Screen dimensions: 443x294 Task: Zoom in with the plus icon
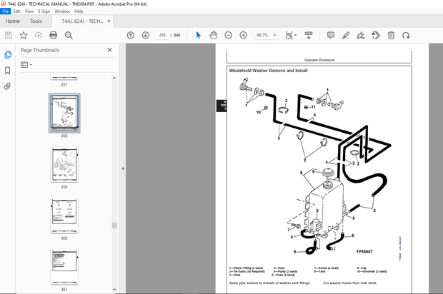243,35
